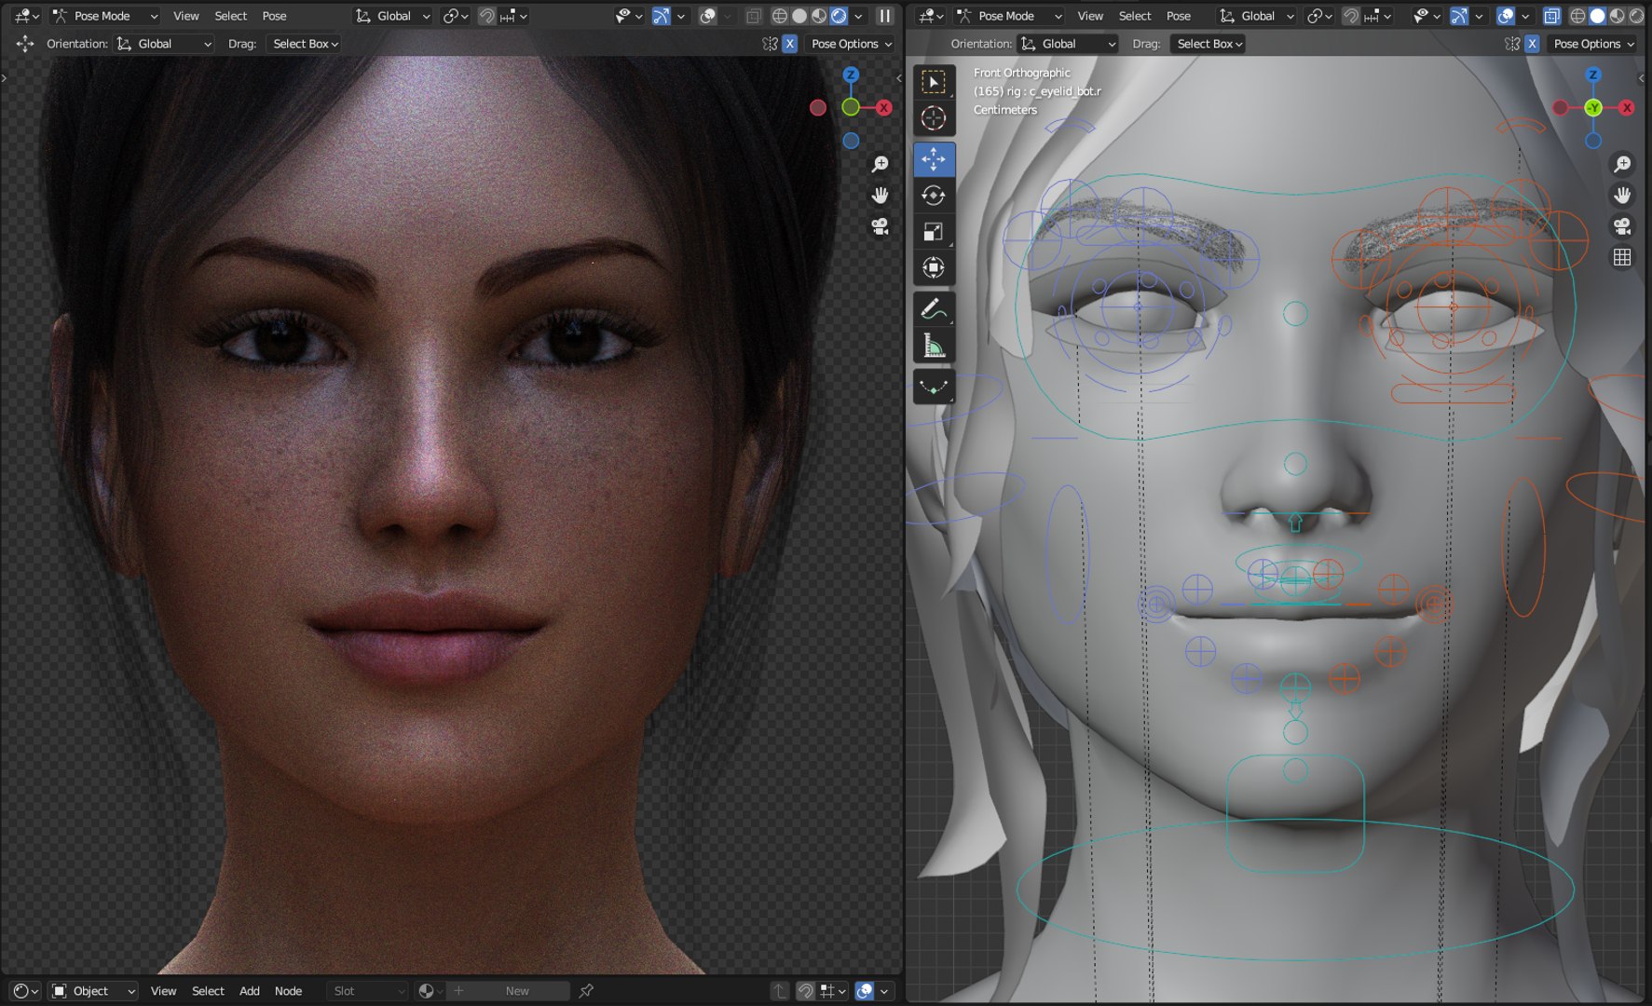The width and height of the screenshot is (1652, 1006).
Task: Pin the node editor material
Action: 586,991
